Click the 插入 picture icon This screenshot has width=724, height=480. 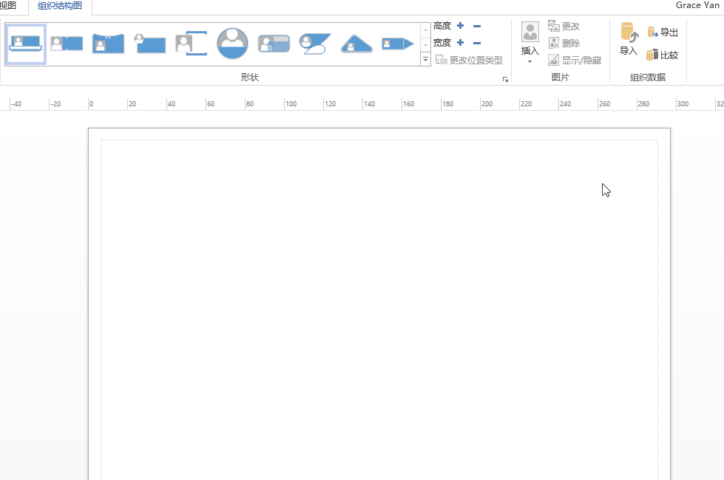pos(530,32)
